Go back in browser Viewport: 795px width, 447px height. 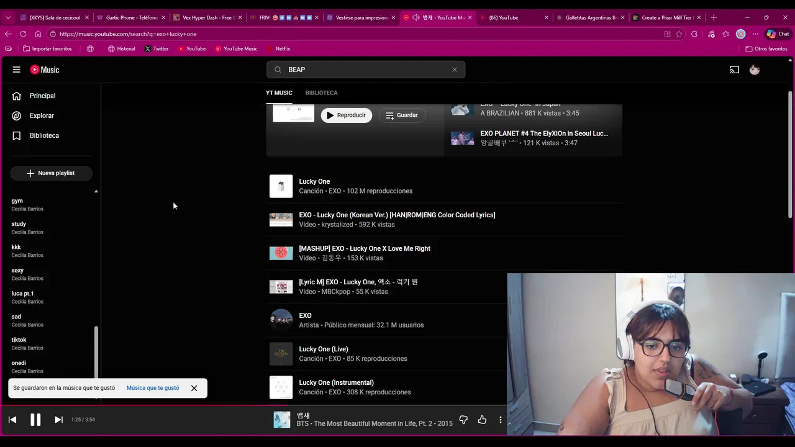coord(8,34)
